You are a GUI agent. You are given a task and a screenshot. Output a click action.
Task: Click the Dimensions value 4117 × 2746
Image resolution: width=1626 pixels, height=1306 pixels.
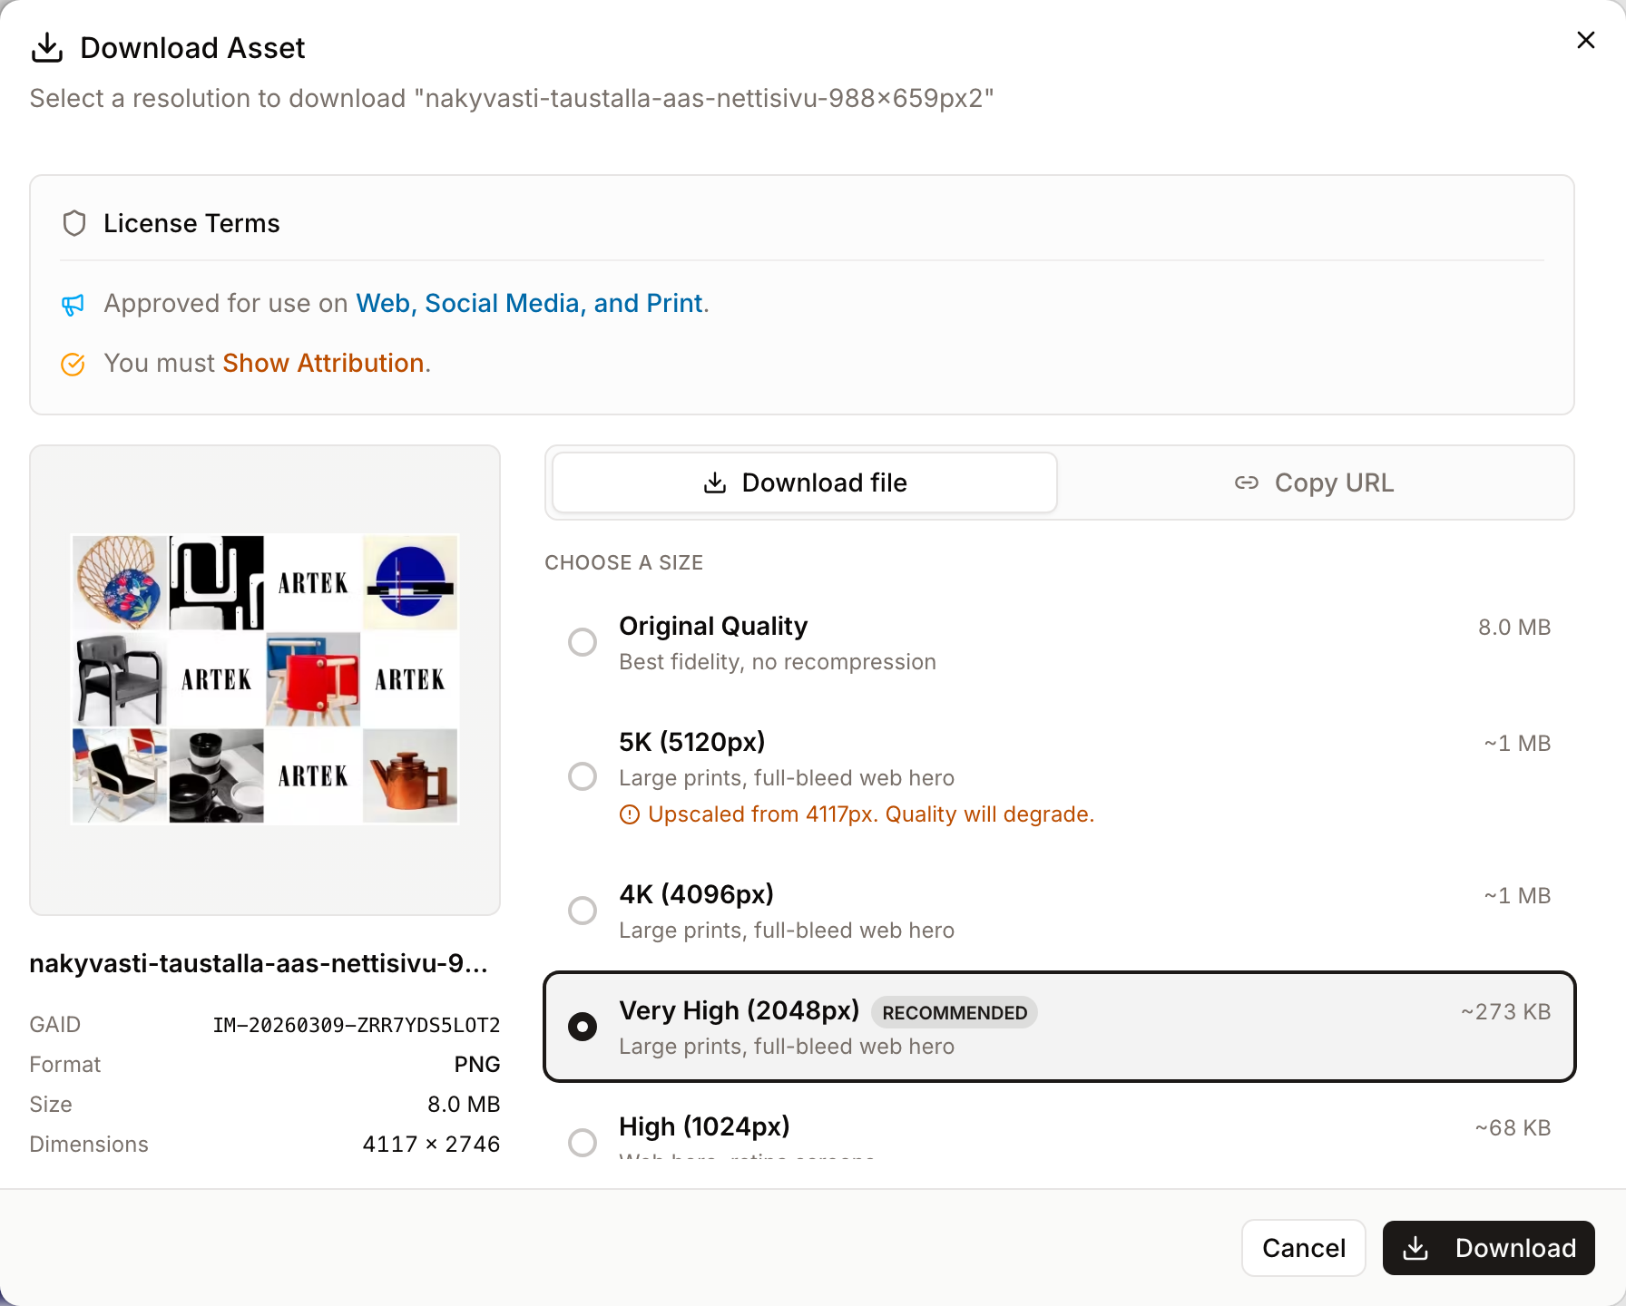click(x=431, y=1145)
